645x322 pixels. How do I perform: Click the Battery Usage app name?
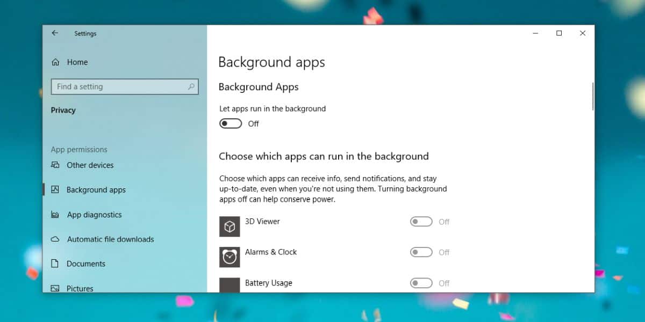(x=269, y=283)
